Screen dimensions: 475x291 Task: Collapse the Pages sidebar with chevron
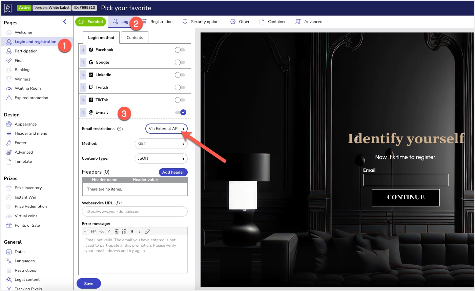coord(65,22)
